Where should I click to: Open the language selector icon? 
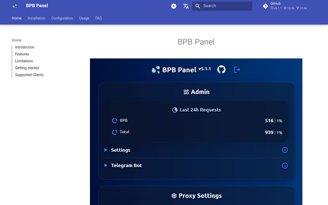pos(186,6)
